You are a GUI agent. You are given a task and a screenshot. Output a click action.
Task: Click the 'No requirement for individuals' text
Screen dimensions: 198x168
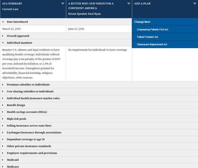(x=98, y=50)
